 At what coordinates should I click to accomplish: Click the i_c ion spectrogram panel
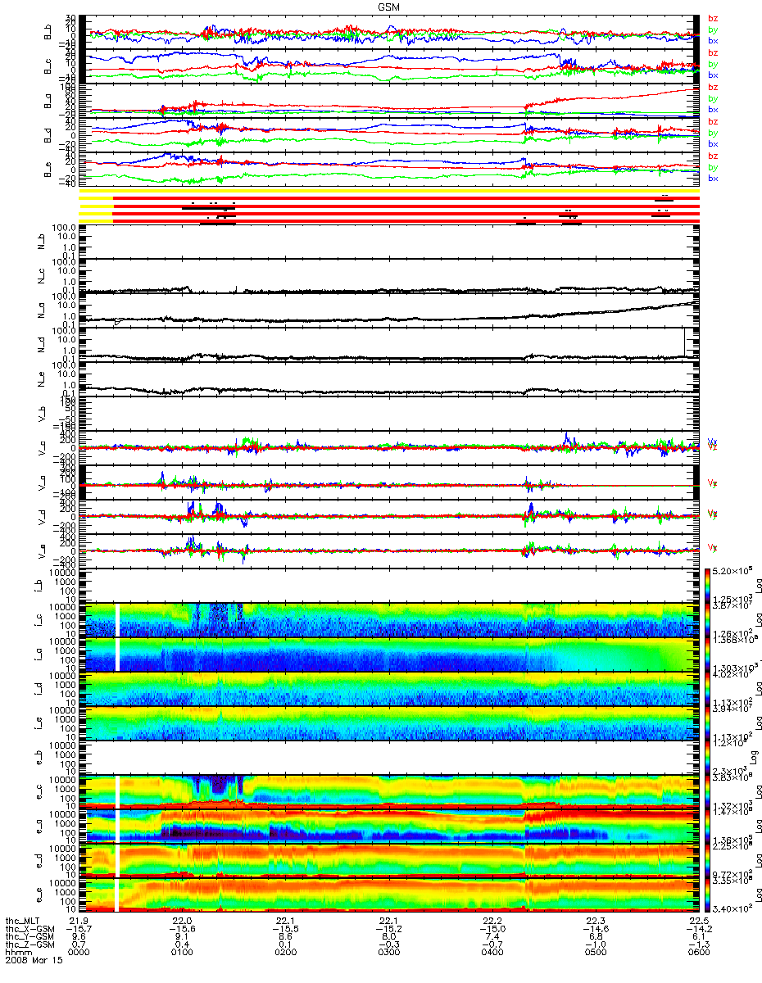[391, 620]
